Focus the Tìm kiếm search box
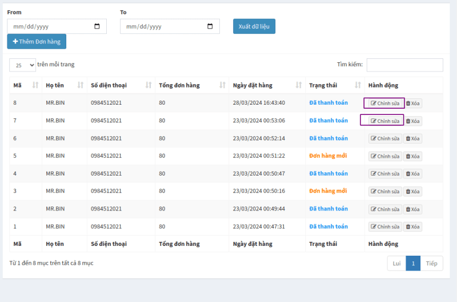Viewport: 457px width, 302px height. click(x=405, y=65)
